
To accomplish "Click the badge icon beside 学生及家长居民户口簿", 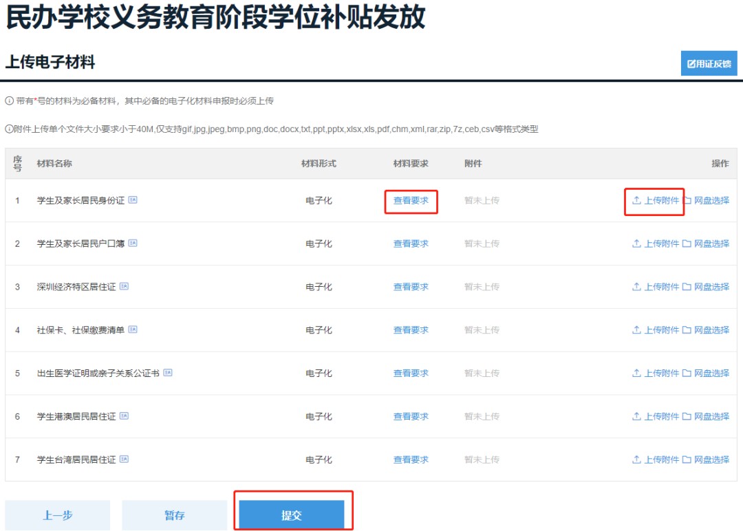I will coord(133,243).
